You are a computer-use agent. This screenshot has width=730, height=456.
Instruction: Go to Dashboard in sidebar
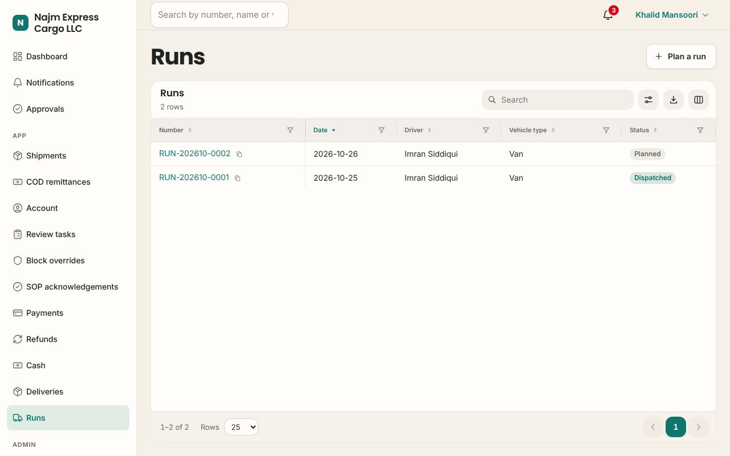(x=68, y=56)
